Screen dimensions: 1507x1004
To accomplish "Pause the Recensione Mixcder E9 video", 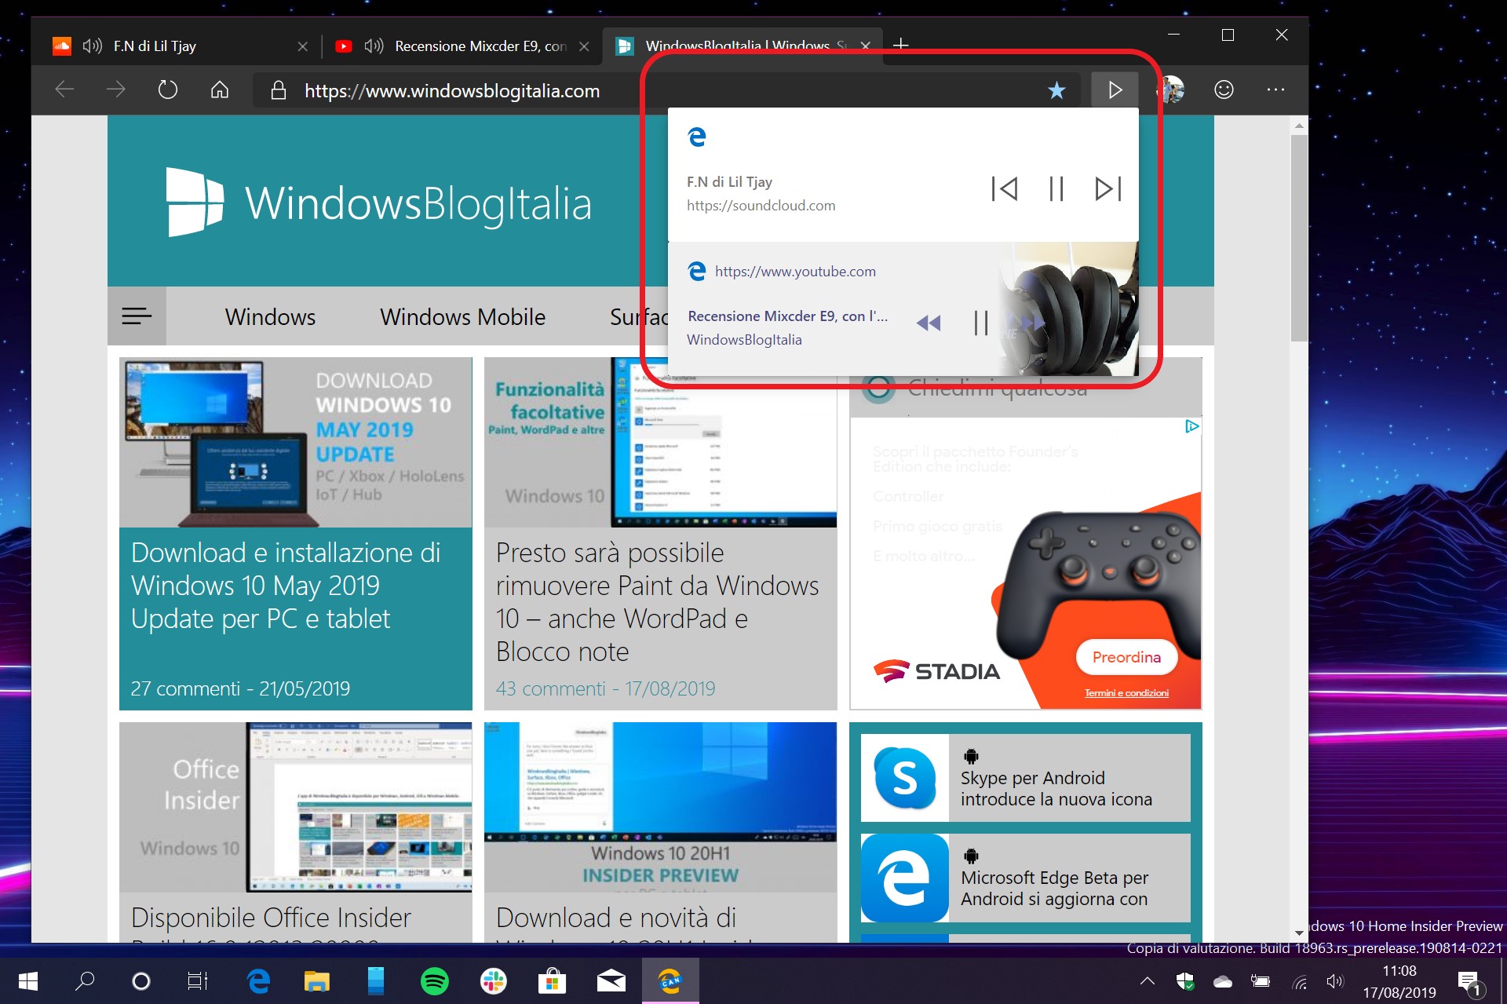I will [x=980, y=323].
